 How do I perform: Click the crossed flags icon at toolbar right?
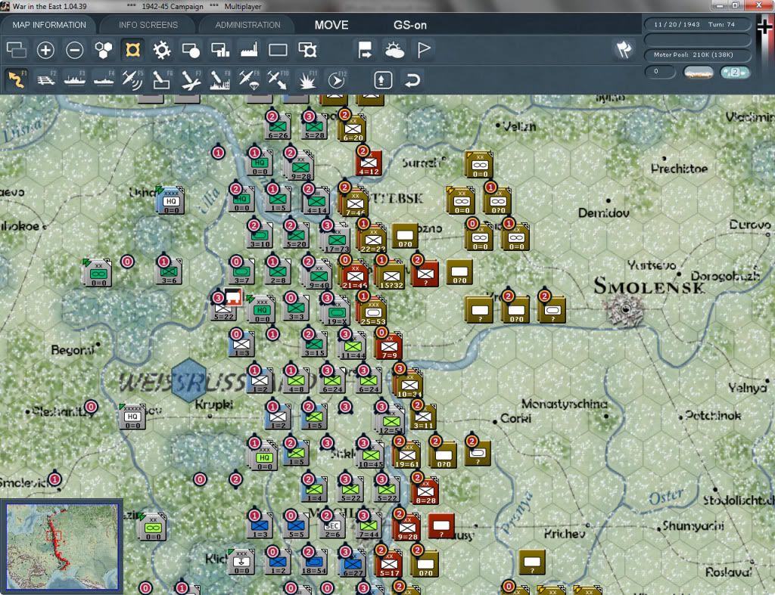[x=624, y=49]
